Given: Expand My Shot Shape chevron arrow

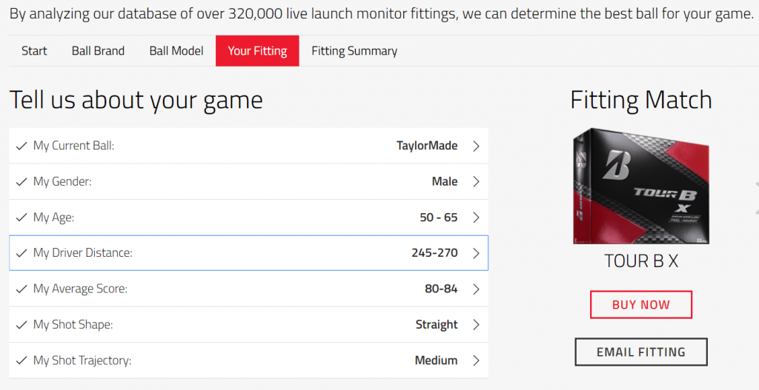Looking at the screenshot, I should pos(477,325).
